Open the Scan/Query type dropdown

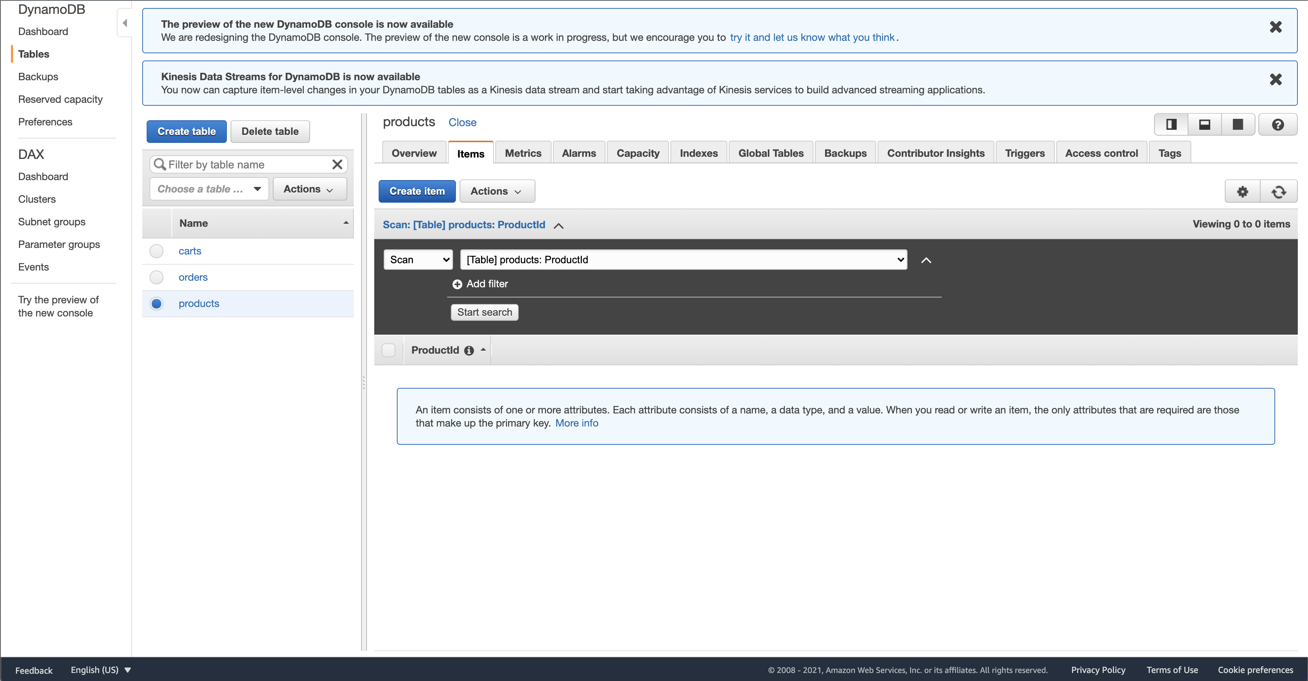tap(418, 260)
